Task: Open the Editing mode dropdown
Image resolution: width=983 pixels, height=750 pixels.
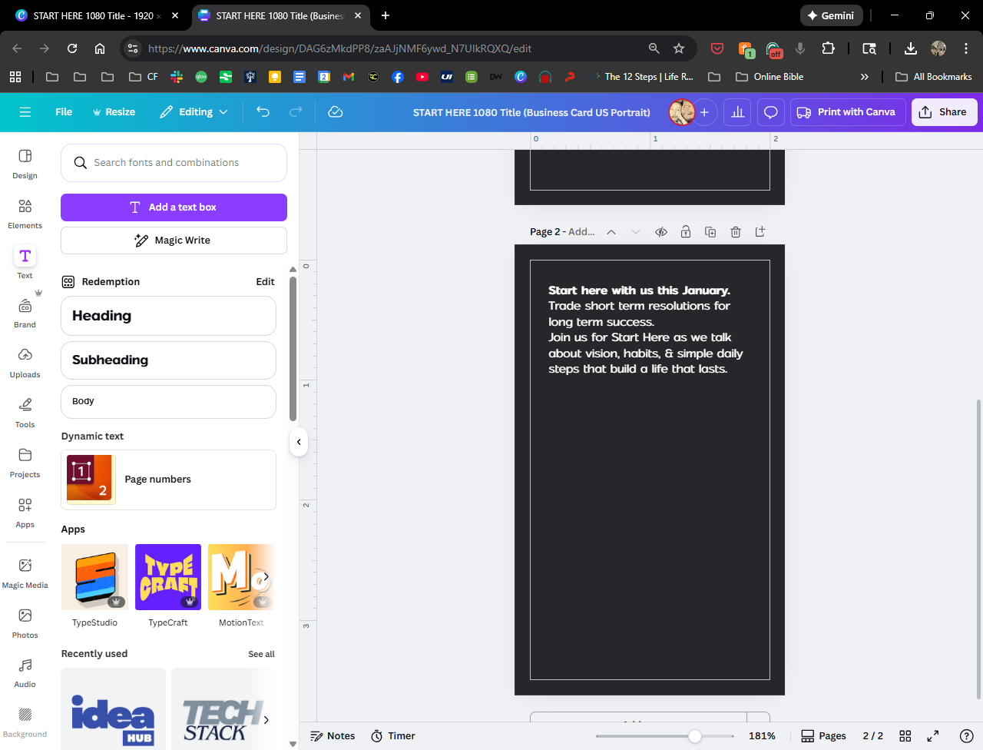Action: (x=194, y=112)
